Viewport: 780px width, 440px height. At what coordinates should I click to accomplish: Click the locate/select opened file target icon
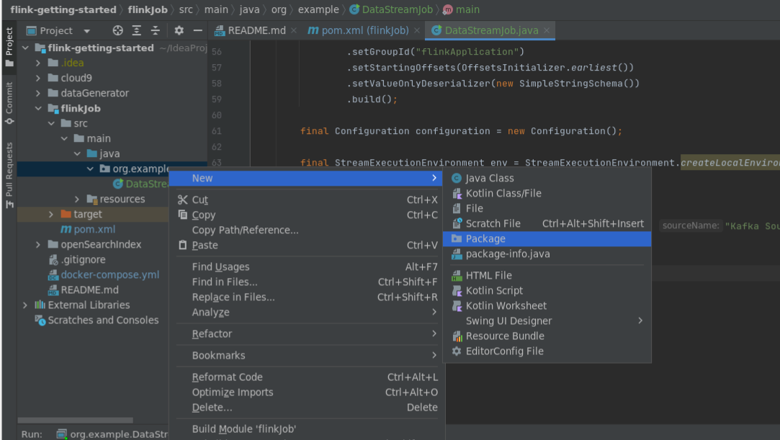click(x=118, y=31)
